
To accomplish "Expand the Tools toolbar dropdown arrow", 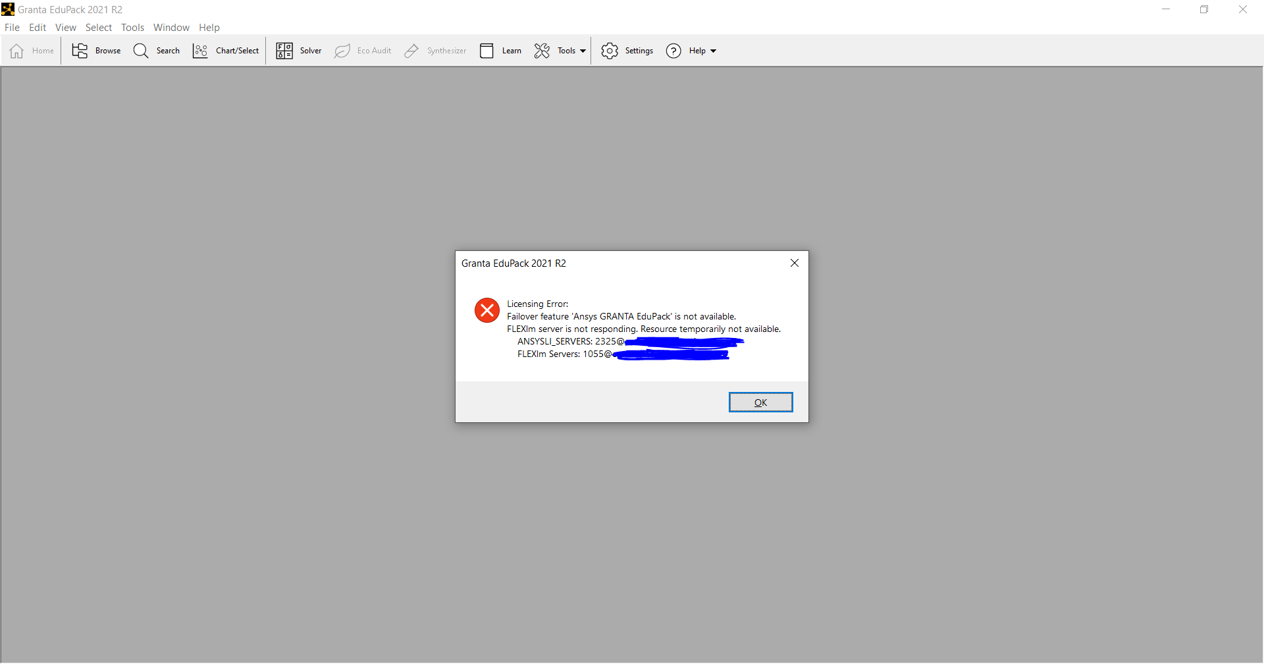I will (x=583, y=51).
